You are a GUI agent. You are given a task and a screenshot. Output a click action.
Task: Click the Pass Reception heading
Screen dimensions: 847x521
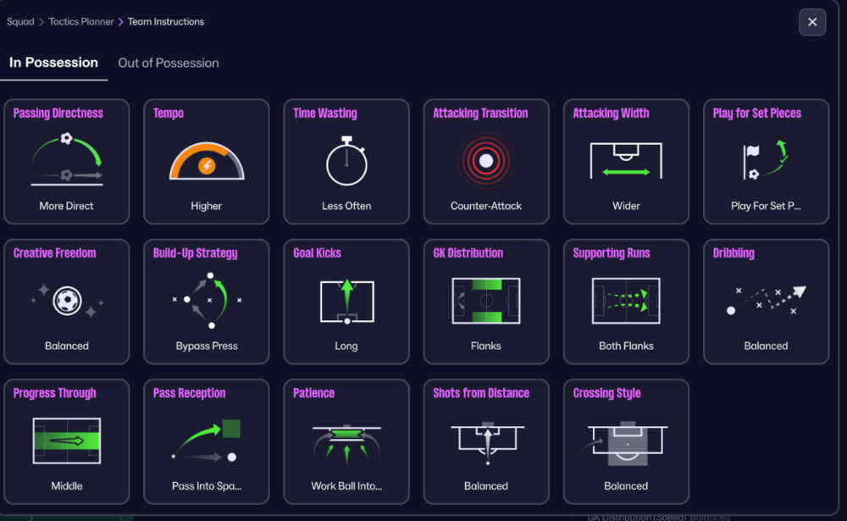(189, 393)
